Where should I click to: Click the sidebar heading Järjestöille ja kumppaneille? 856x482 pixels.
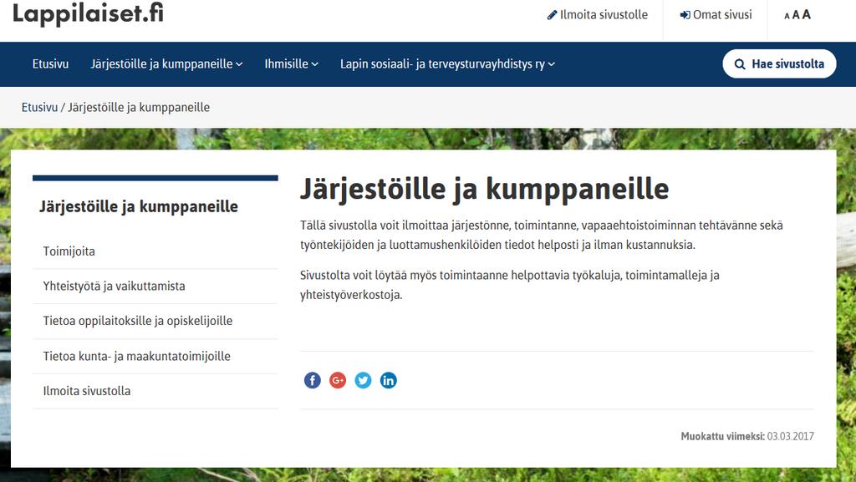(x=139, y=206)
